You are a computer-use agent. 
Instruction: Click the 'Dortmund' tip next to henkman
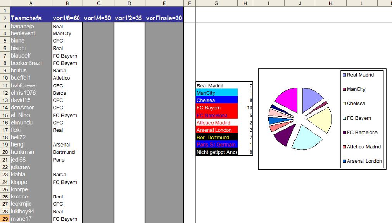[67, 152]
